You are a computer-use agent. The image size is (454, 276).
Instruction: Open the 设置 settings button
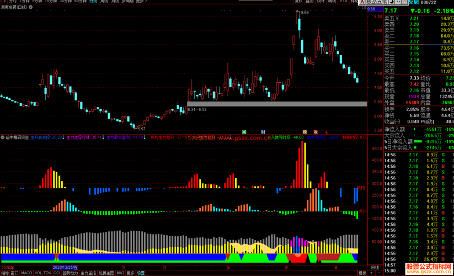tap(141, 273)
